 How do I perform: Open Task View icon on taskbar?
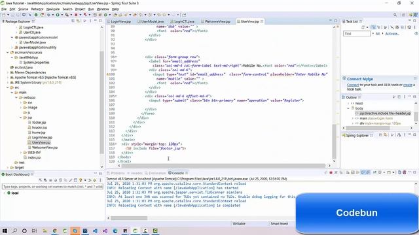34,230
